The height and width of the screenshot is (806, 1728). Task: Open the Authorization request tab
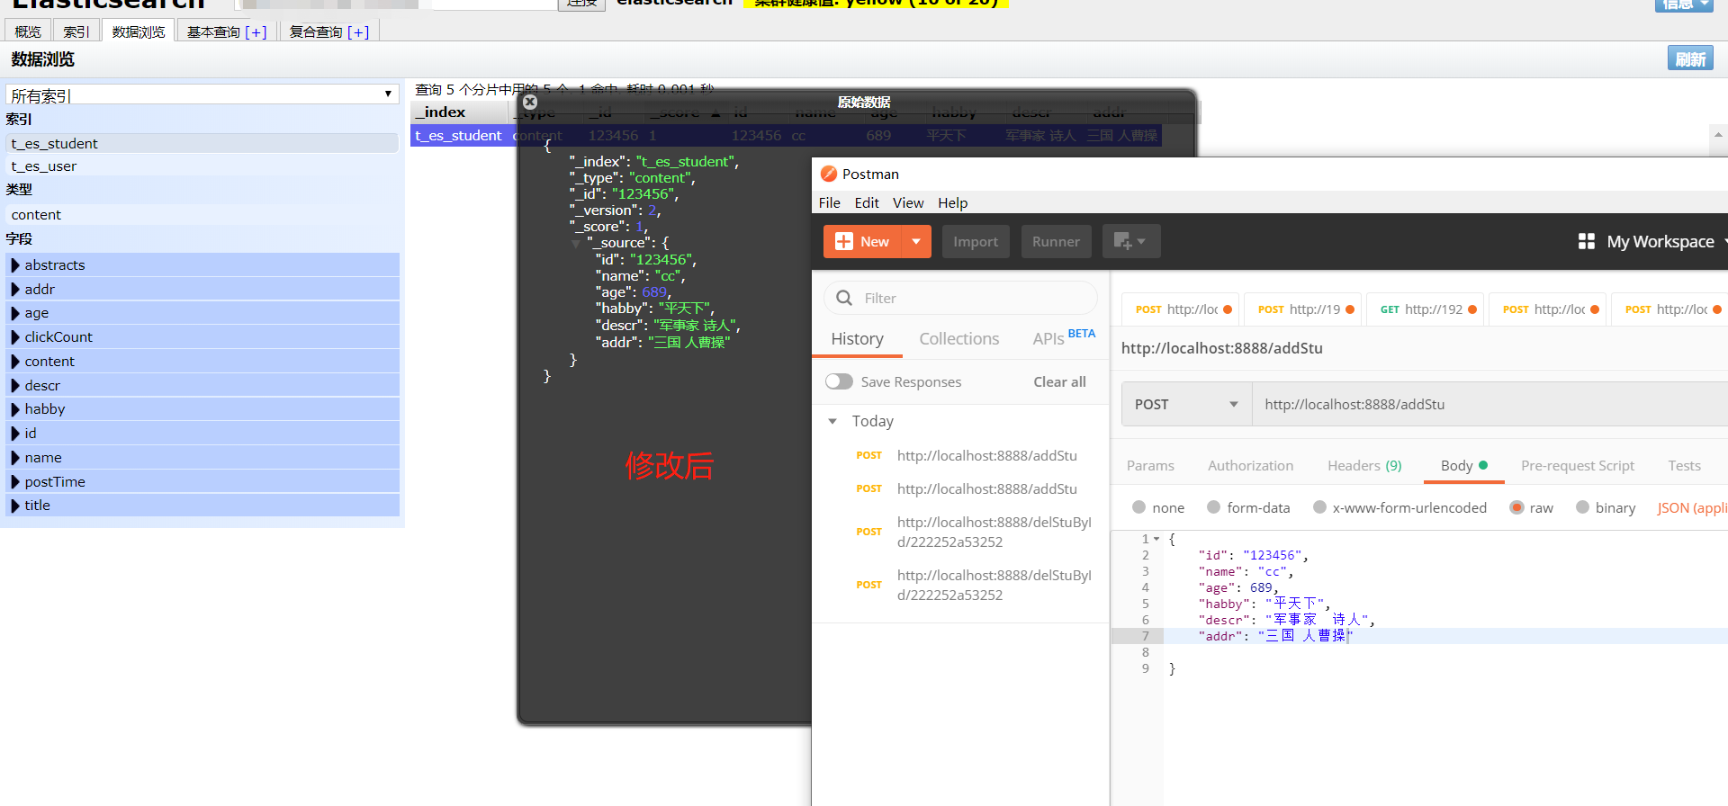tap(1250, 465)
